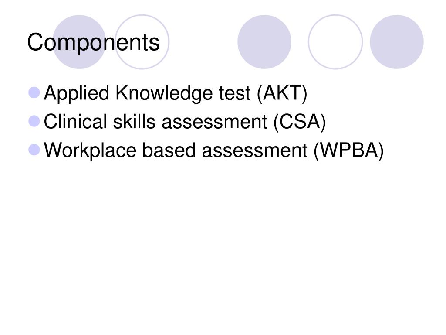Viewport: 446px width, 335px height.
Task: Click the word 'Workplace' in the third bullet
Action: pos(90,150)
